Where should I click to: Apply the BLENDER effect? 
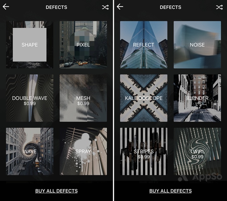[197, 98]
